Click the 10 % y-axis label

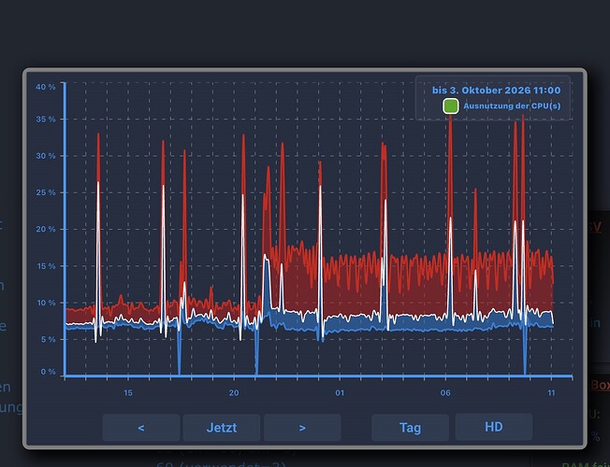click(x=46, y=303)
